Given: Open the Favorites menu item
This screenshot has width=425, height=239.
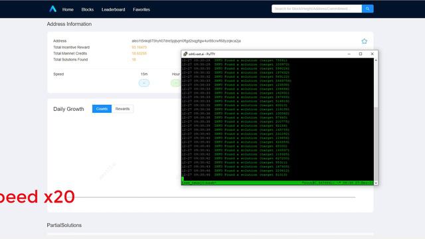Looking at the screenshot, I should [x=141, y=9].
